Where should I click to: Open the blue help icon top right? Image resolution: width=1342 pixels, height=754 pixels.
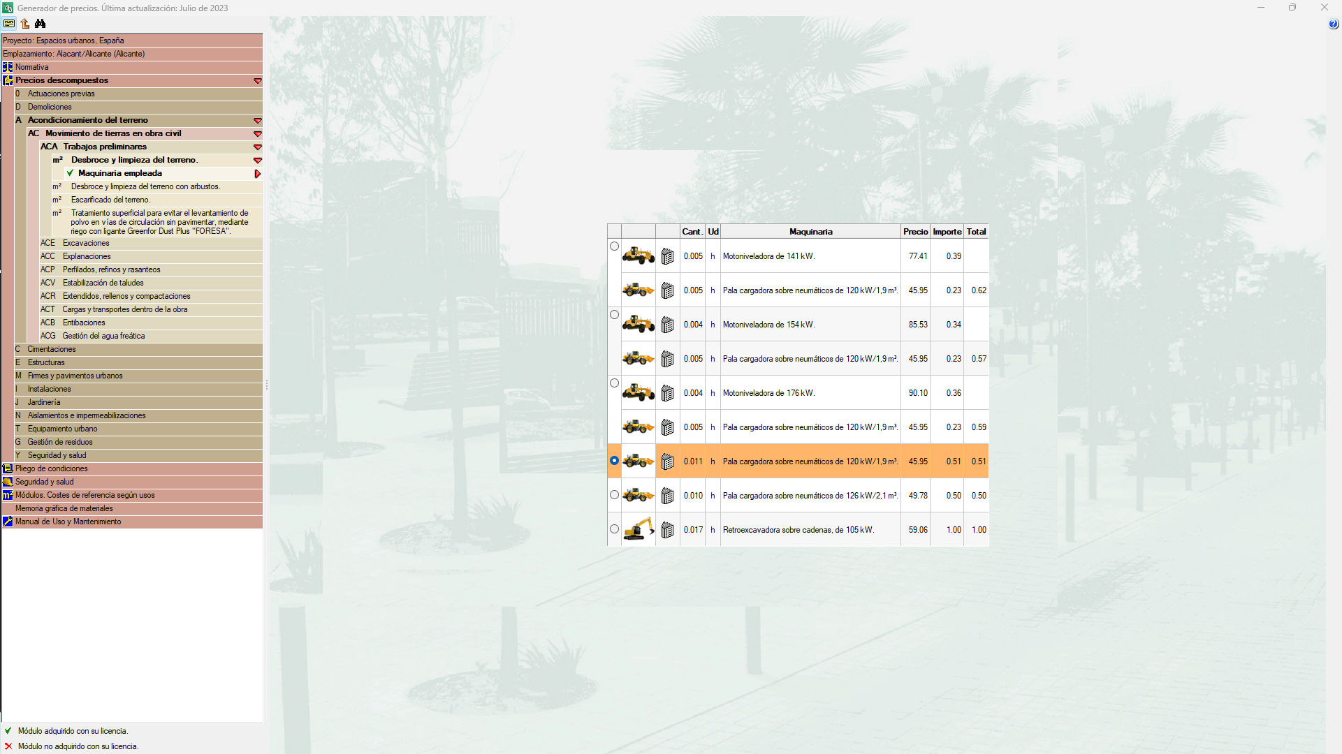(1333, 24)
